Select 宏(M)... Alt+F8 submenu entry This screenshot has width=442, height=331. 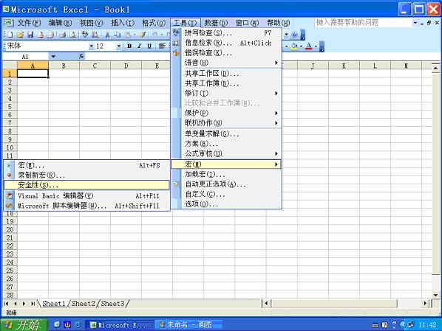point(86,165)
